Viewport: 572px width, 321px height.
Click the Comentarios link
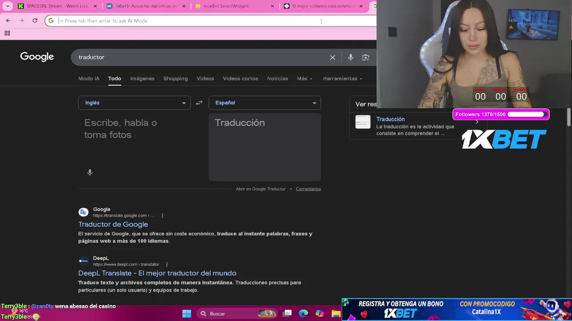[x=308, y=189]
